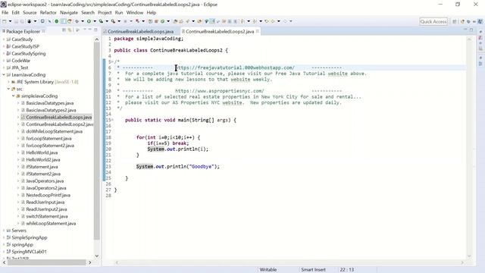Open the Window menu
The image size is (485, 273).
click(x=135, y=13)
